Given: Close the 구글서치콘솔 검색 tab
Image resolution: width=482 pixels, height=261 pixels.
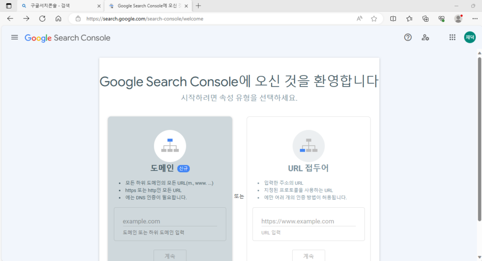Looking at the screenshot, I should click(99, 6).
